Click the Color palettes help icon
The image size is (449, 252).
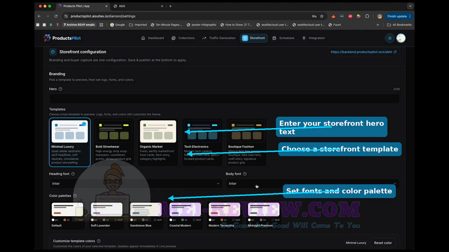coord(75,196)
